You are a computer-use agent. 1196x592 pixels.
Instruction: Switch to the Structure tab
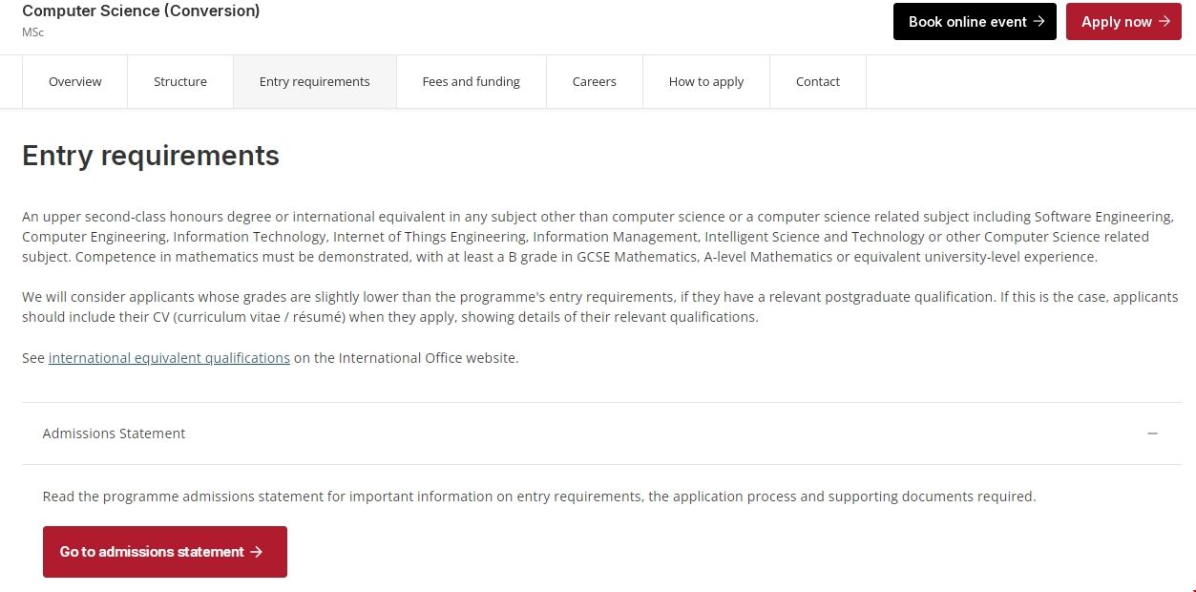(x=179, y=82)
